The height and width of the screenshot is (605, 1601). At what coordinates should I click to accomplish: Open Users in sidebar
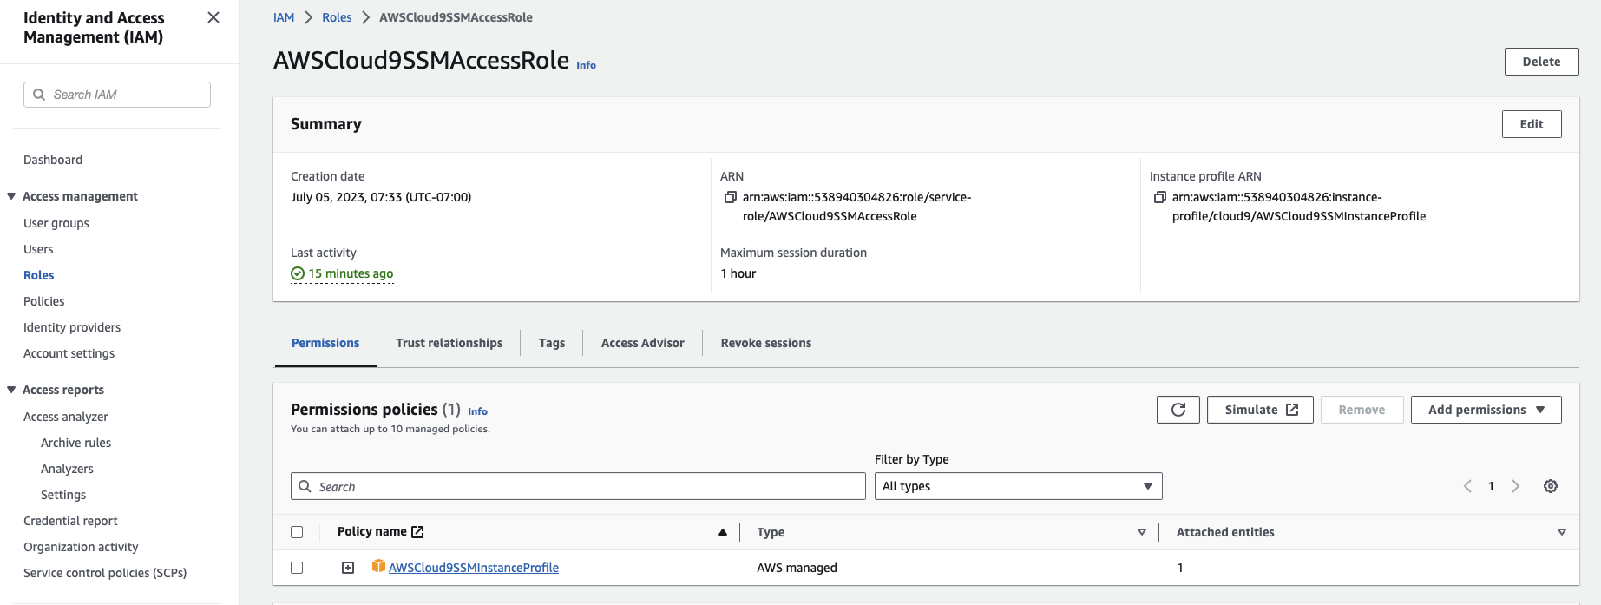[38, 249]
